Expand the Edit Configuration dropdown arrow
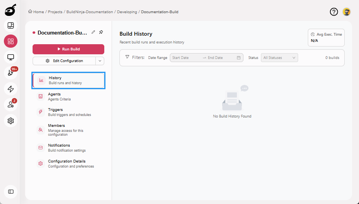359x204 pixels. pos(100,61)
